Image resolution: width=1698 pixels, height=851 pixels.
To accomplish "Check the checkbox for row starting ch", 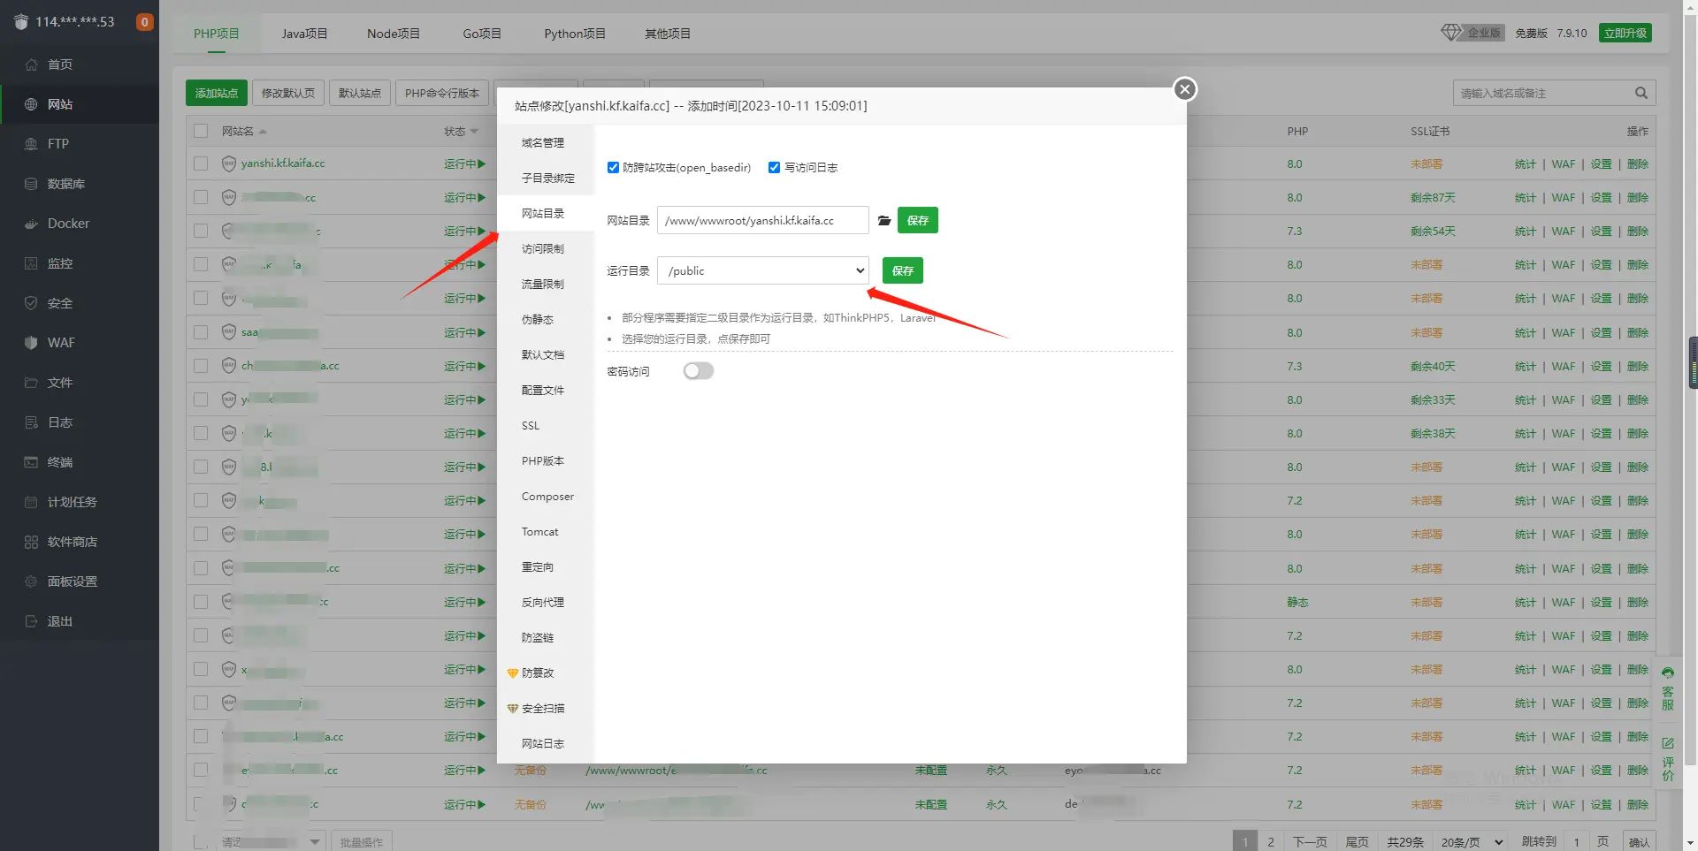I will (x=201, y=366).
